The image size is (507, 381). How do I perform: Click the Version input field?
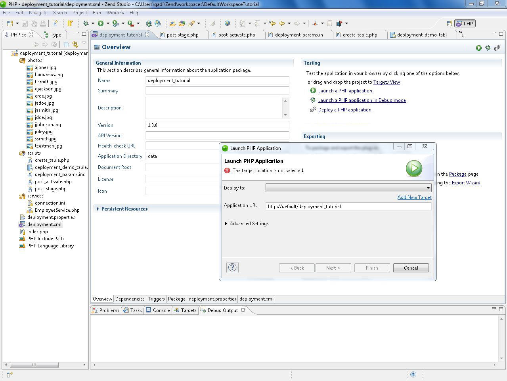217,125
